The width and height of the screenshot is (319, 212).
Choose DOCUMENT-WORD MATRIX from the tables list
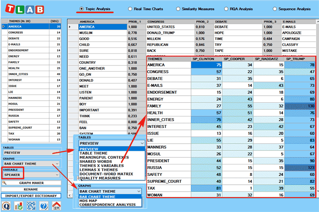(x=106, y=174)
